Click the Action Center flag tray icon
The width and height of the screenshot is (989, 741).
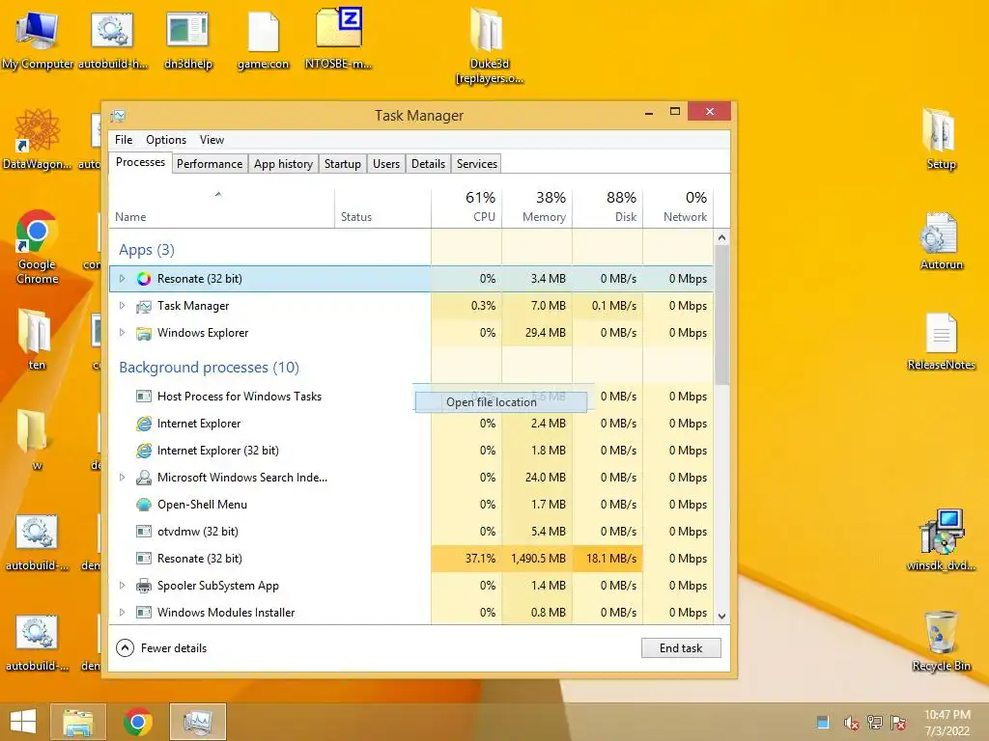[899, 723]
